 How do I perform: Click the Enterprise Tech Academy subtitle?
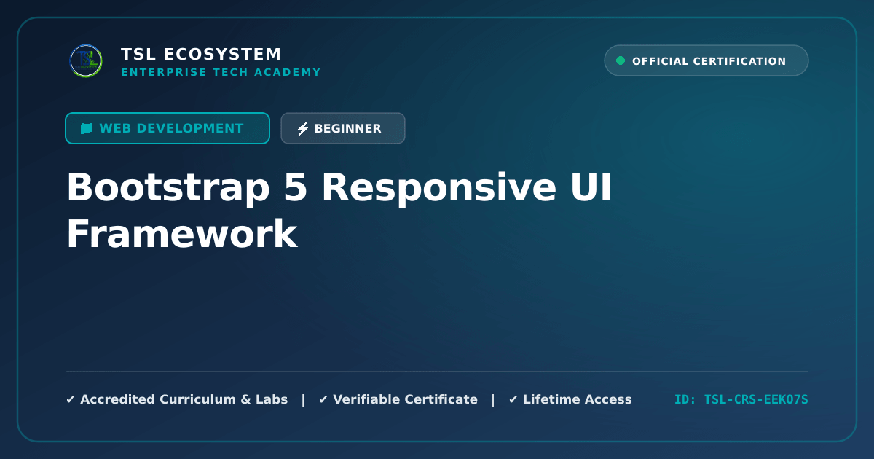[221, 72]
